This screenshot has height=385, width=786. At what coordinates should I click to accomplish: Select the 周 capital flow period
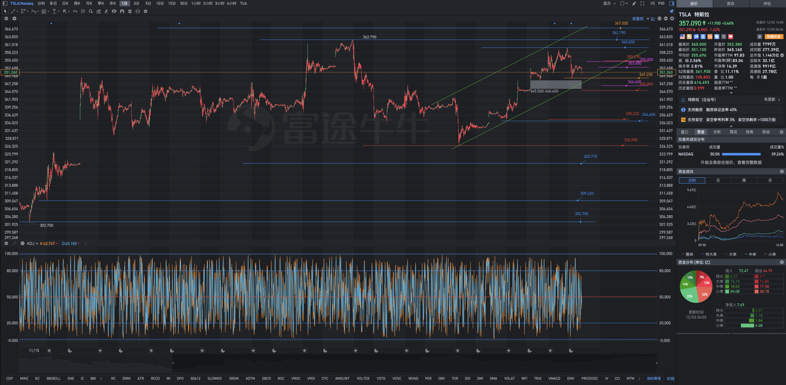(744, 180)
